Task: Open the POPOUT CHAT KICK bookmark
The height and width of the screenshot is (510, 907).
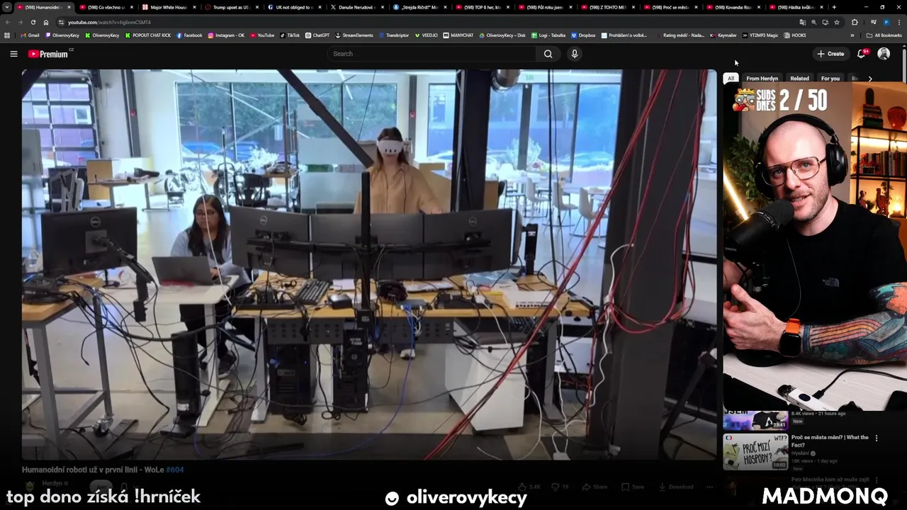Action: coord(148,35)
